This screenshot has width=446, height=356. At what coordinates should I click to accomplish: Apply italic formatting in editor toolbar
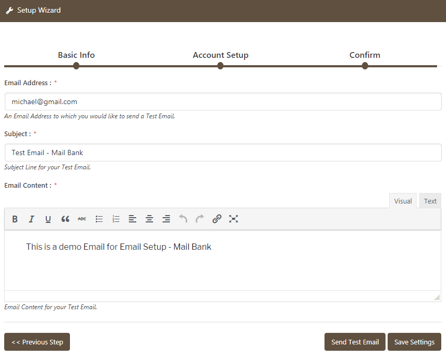[x=32, y=219]
